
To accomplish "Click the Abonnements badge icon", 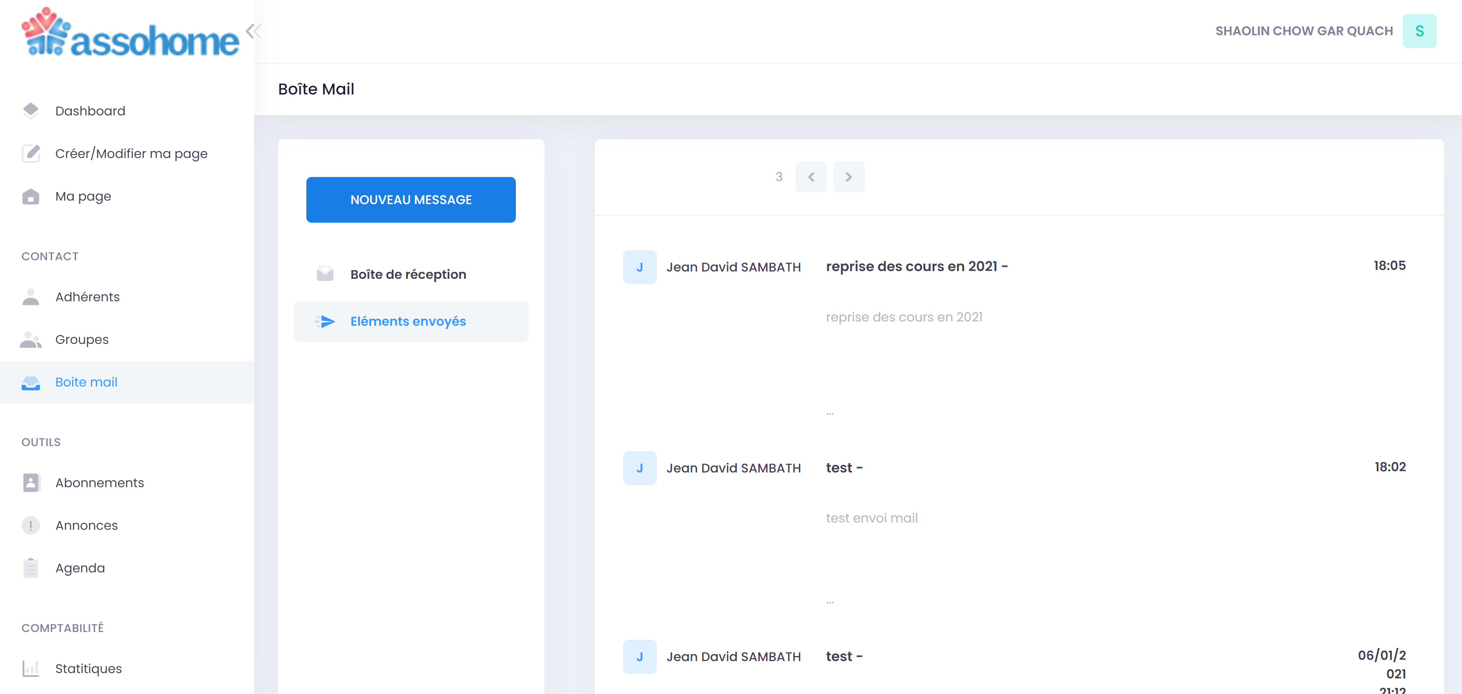I will 31,482.
